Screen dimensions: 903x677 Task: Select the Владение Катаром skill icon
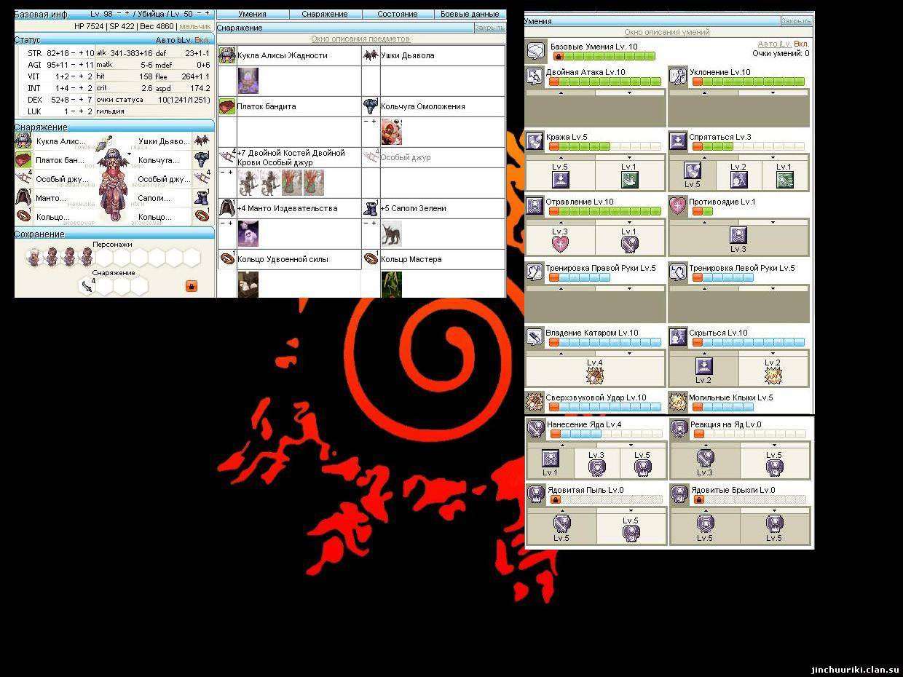535,337
